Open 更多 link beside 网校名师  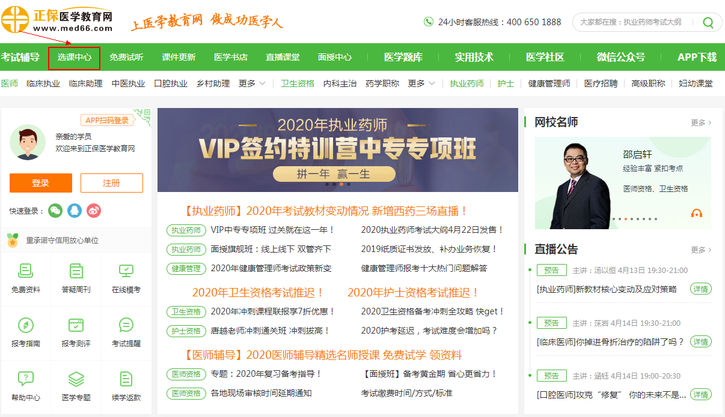pos(701,122)
